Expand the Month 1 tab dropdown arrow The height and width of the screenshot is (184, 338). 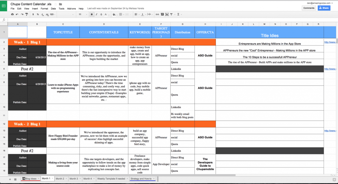(52, 179)
